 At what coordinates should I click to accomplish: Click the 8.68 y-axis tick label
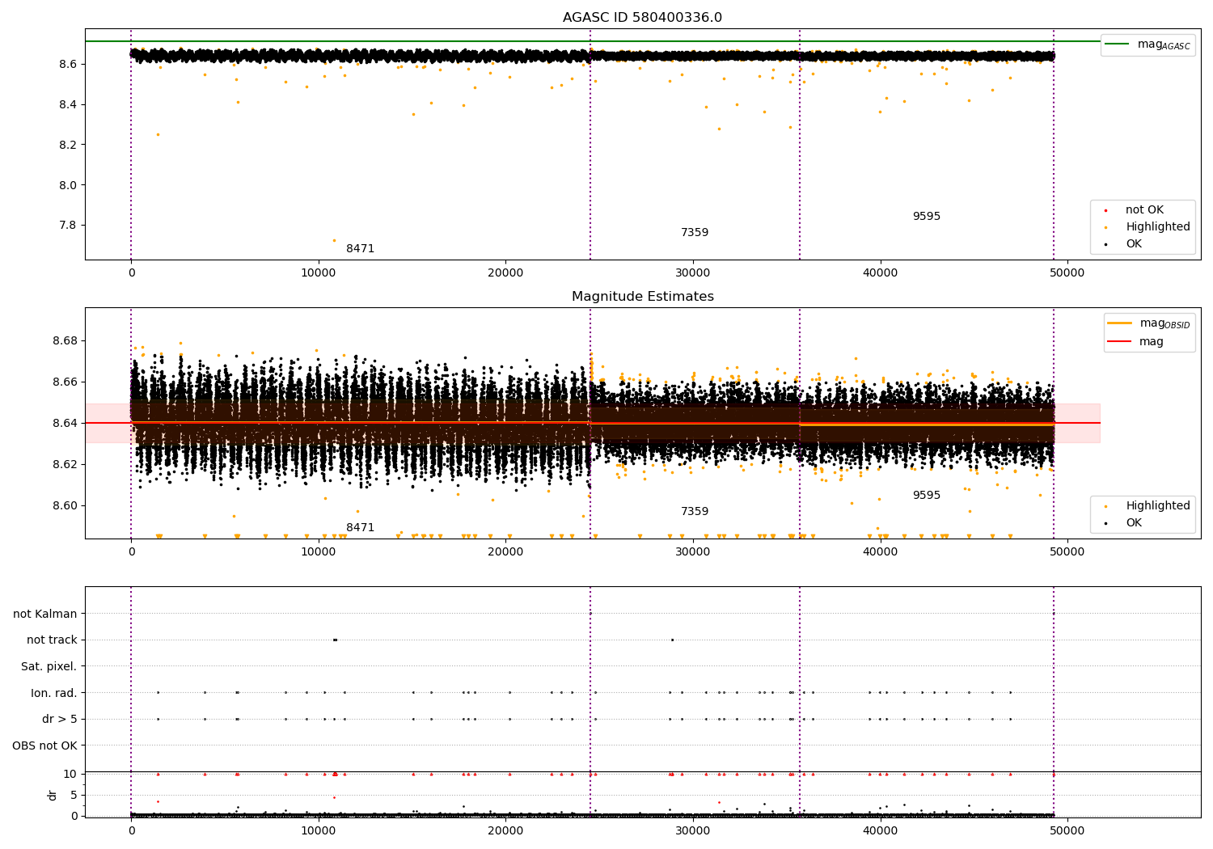click(x=65, y=340)
